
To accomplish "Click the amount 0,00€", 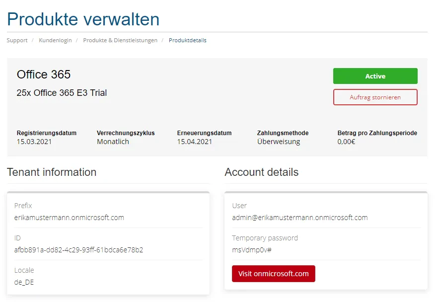I will coord(346,142).
